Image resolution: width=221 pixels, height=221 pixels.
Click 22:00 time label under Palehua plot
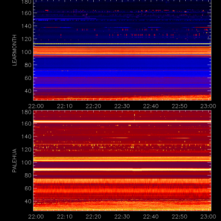click(36, 217)
